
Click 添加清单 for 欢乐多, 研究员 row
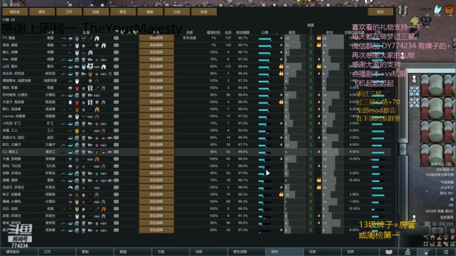coord(156,74)
